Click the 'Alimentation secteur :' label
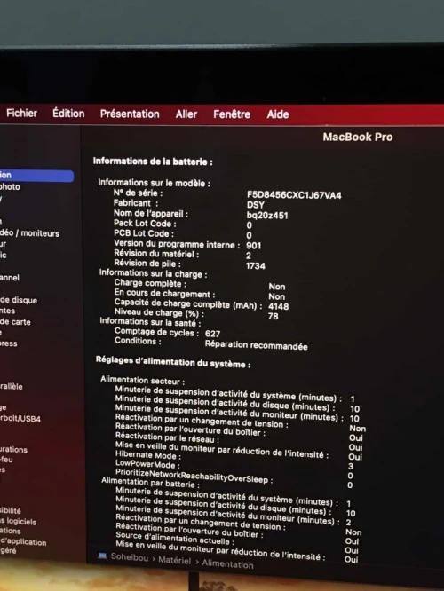Image resolution: width=444 pixels, height=591 pixels. [143, 381]
